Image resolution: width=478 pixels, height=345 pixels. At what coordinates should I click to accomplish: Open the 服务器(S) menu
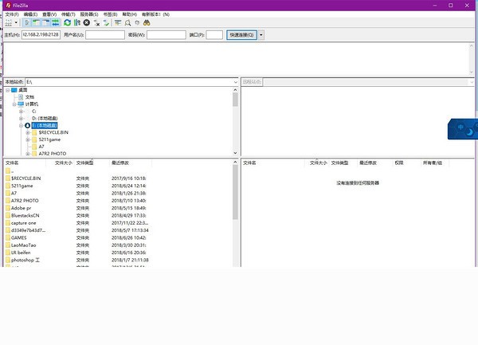pyautogui.click(x=89, y=14)
